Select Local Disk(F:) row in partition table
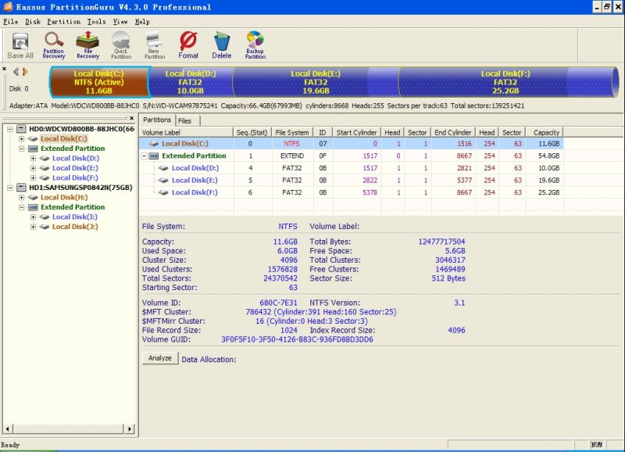 [195, 192]
